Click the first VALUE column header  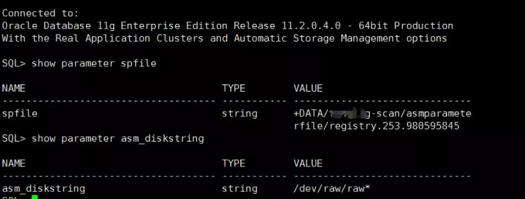(308, 88)
